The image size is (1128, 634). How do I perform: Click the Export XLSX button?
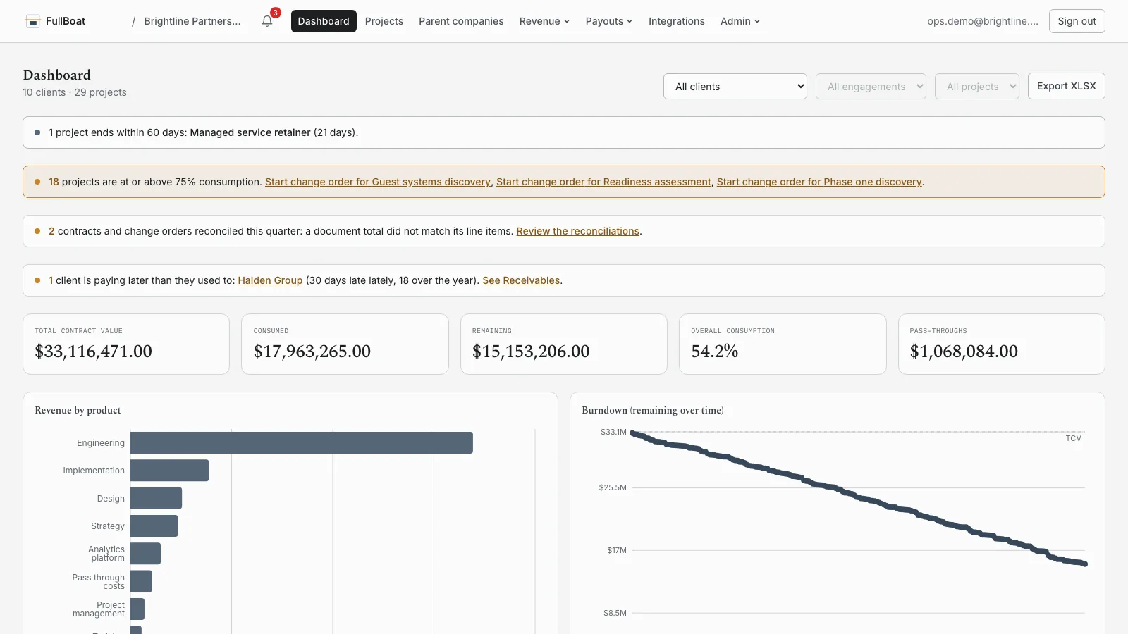tap(1066, 86)
